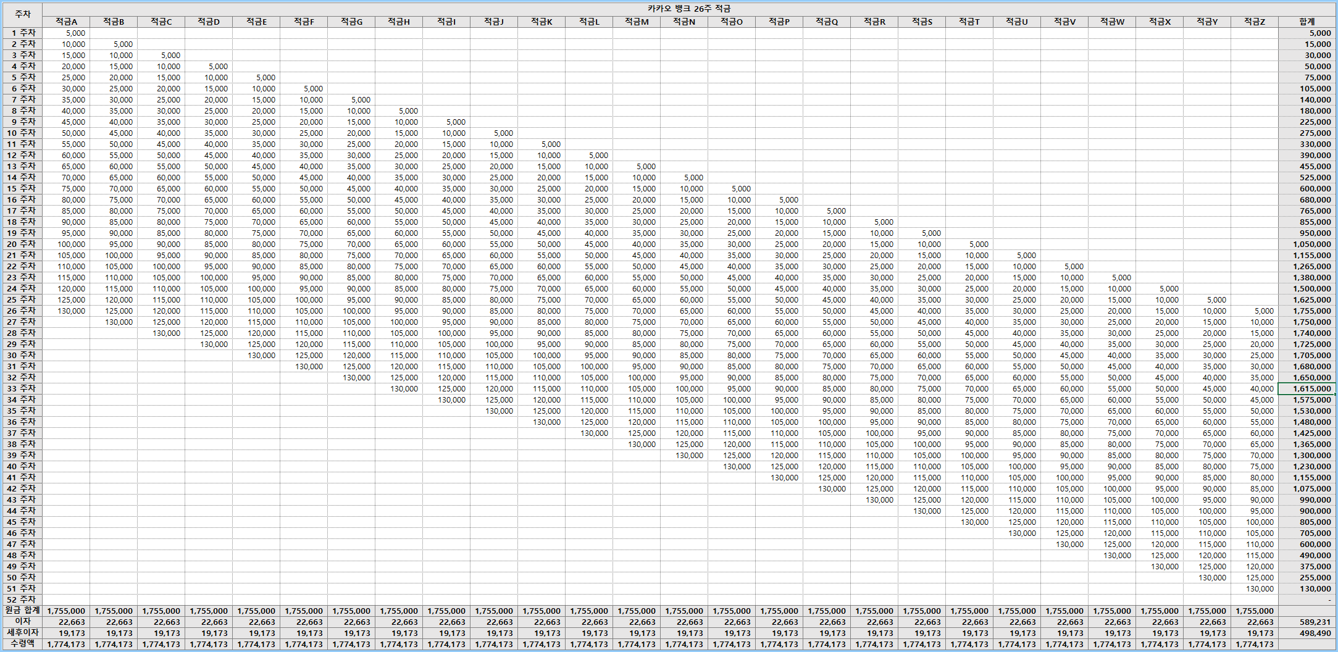The height and width of the screenshot is (652, 1338).
Task: Select 적금A's 5,000 cell in 1 주차
Action: [x=66, y=33]
